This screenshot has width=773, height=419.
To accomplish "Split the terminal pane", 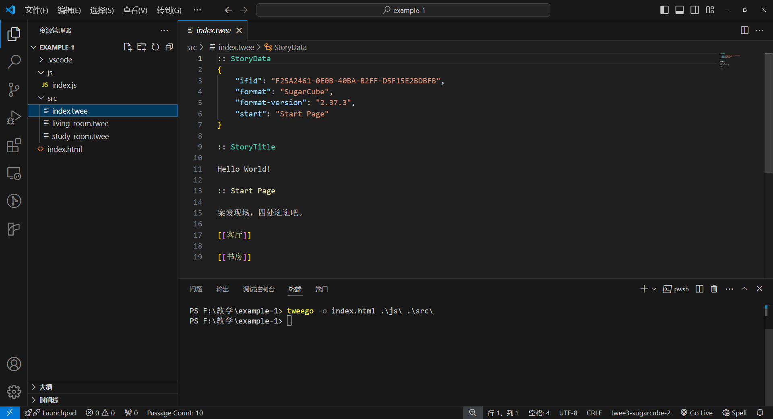I will tap(699, 289).
